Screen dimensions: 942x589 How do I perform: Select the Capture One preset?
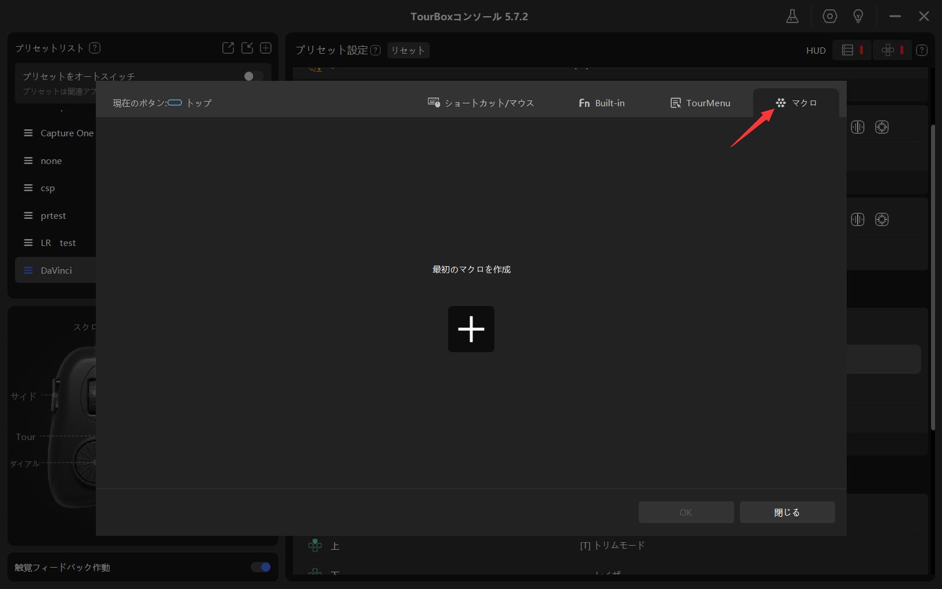(66, 133)
